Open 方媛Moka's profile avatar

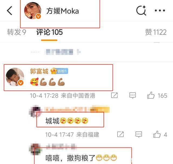coord(33,11)
